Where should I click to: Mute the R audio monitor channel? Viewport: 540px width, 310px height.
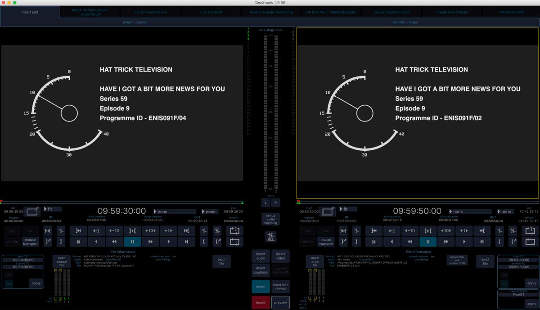[275, 203]
